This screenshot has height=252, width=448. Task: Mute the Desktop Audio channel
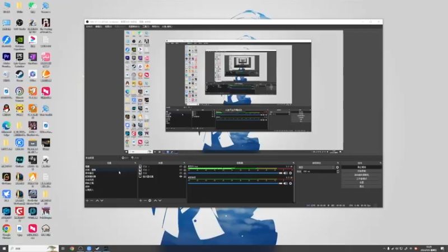pyautogui.click(x=285, y=184)
